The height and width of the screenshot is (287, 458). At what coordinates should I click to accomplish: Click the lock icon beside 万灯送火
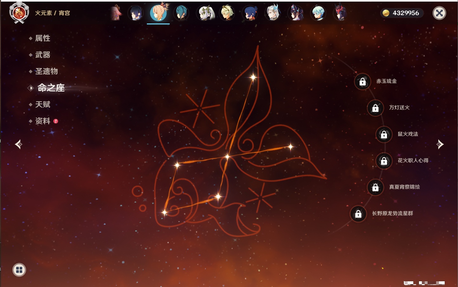pos(376,108)
